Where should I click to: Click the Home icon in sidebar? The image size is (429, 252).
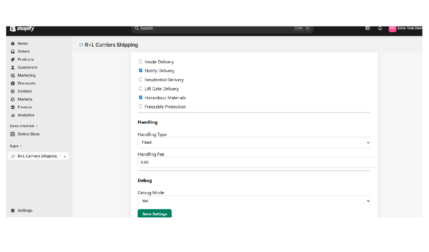click(13, 43)
